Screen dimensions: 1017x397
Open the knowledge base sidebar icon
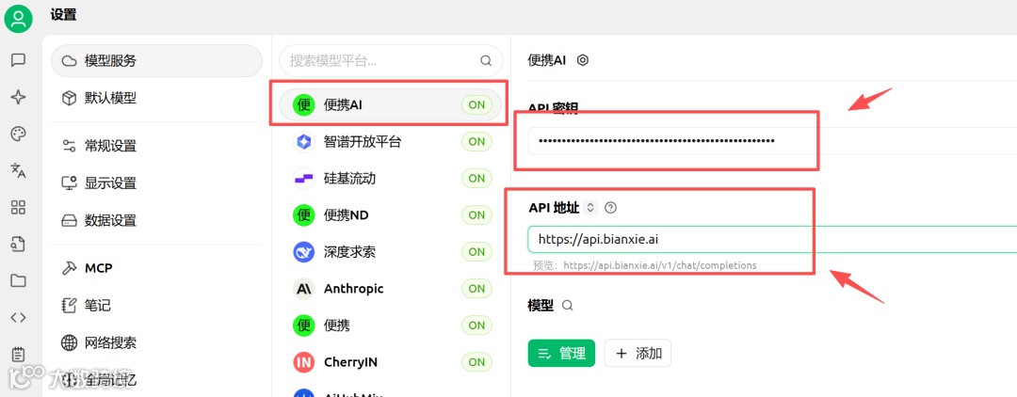click(18, 245)
